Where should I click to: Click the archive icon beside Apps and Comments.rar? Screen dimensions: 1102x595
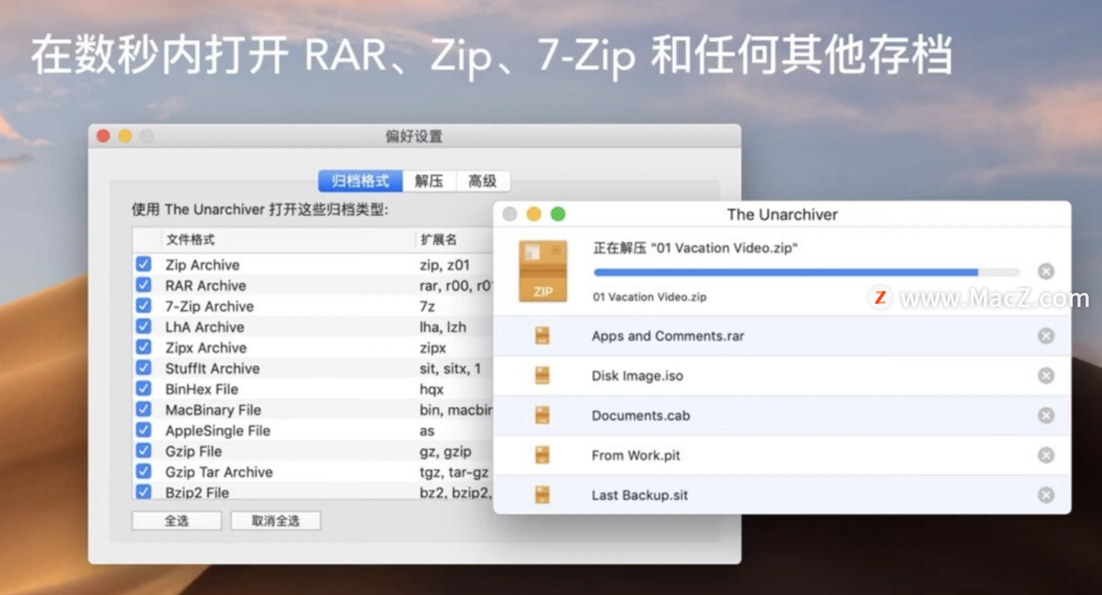[x=542, y=336]
